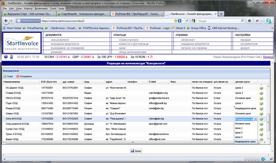Viewport: 276px width, 163px height.
Task: Go back with the browser Back arrow
Action: coord(6,21)
